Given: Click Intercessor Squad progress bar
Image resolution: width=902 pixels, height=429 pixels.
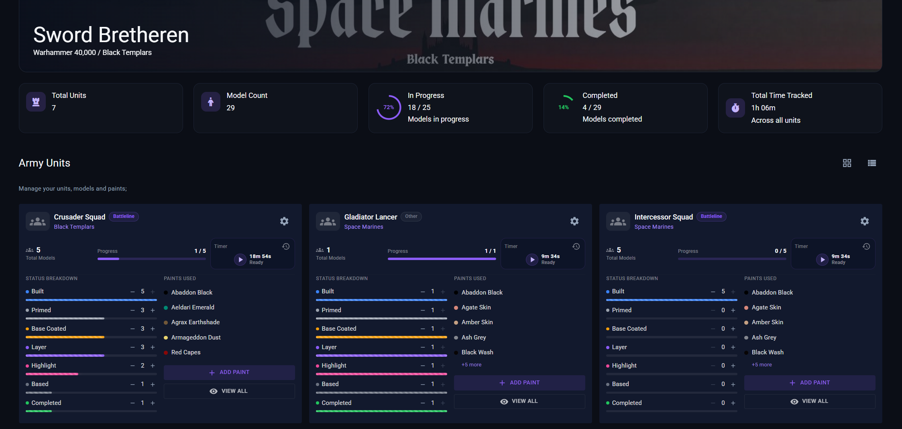Looking at the screenshot, I should point(732,259).
